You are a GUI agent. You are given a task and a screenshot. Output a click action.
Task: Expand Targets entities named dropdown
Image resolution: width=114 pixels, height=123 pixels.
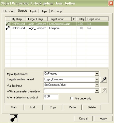click(x=97, y=79)
